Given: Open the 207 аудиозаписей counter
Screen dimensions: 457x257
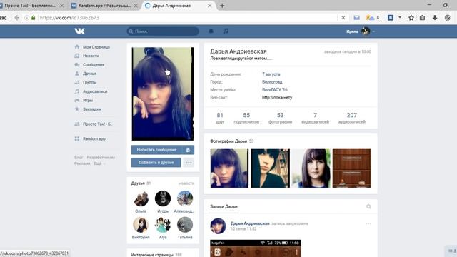Looking at the screenshot, I should (352, 118).
